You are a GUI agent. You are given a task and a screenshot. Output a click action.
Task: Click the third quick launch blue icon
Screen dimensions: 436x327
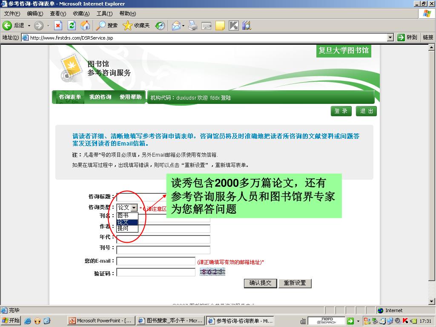[47, 321]
